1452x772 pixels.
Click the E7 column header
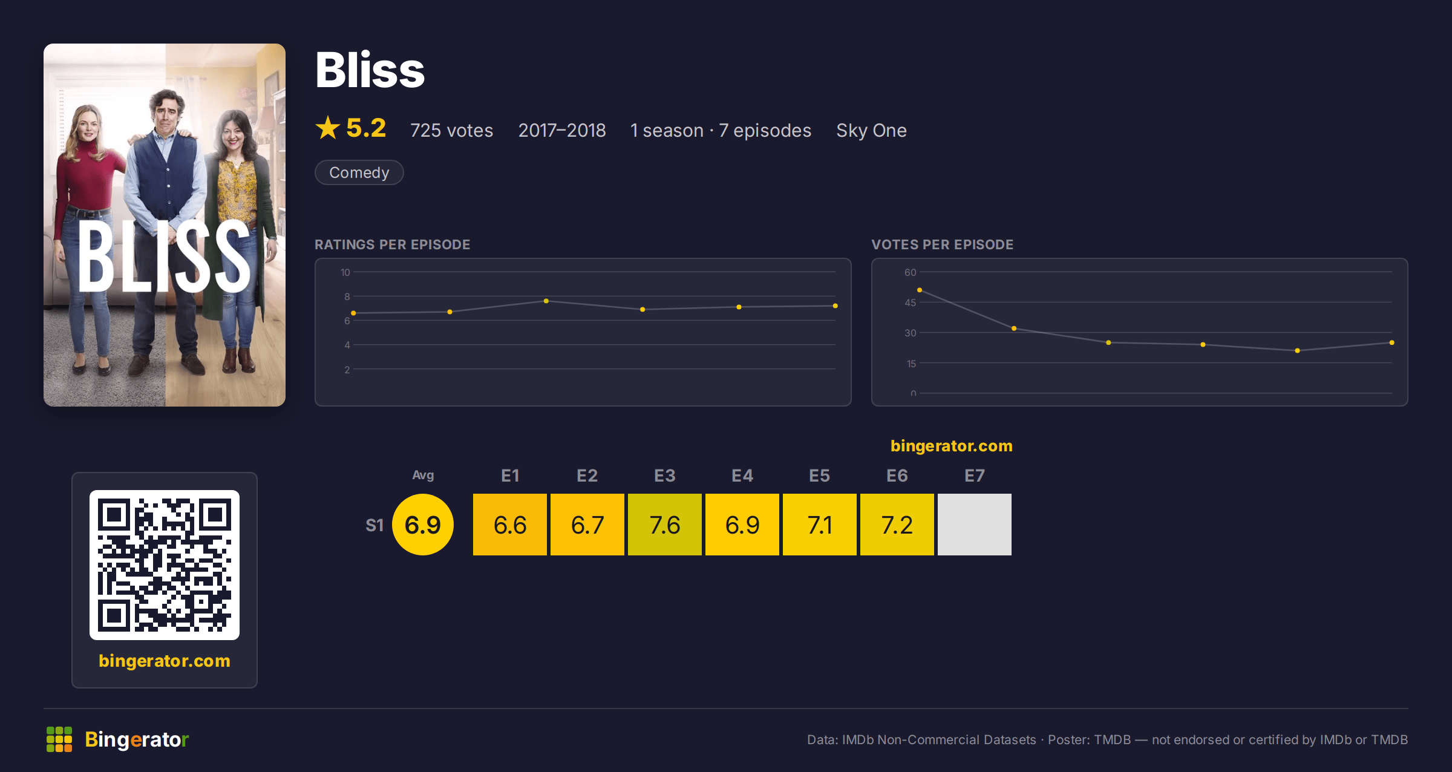(975, 476)
